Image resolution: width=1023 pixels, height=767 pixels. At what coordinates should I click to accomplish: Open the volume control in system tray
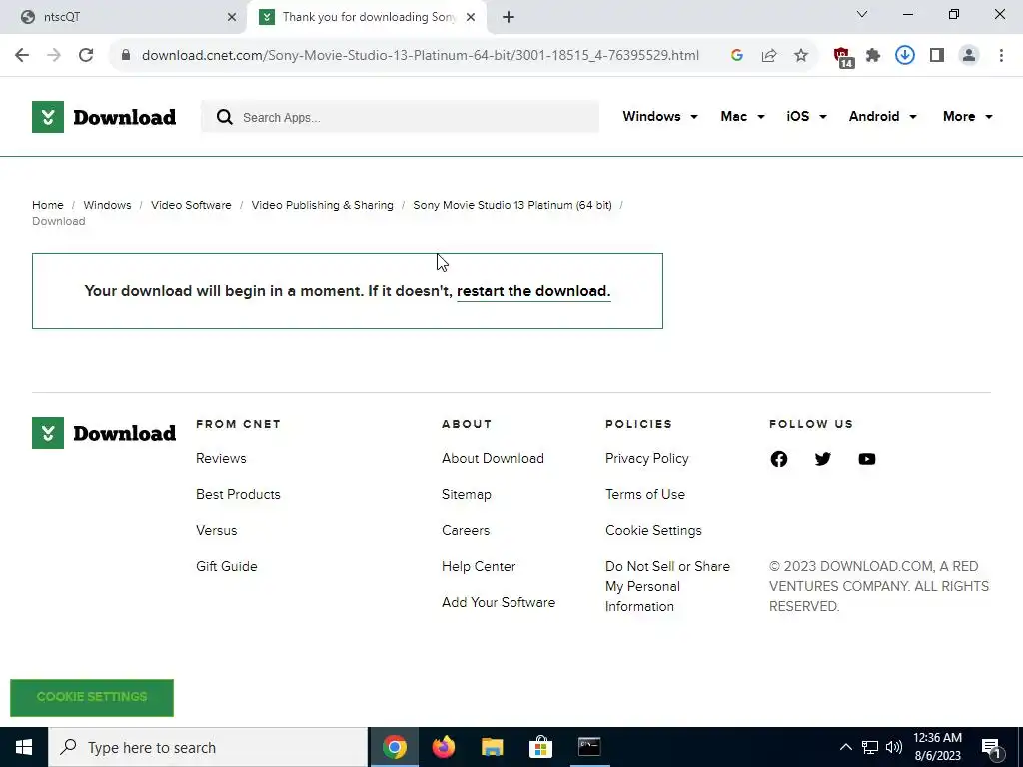pos(894,747)
